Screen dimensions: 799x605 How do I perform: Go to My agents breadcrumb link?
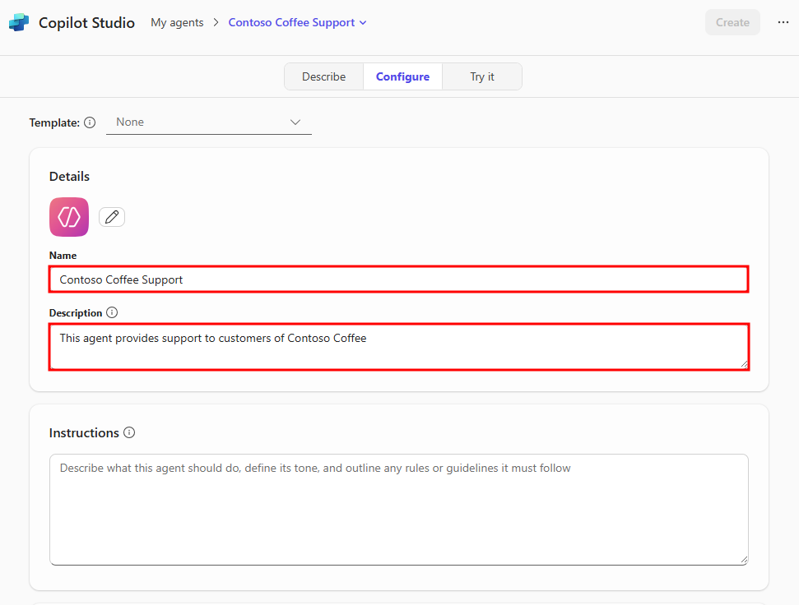[x=177, y=22]
